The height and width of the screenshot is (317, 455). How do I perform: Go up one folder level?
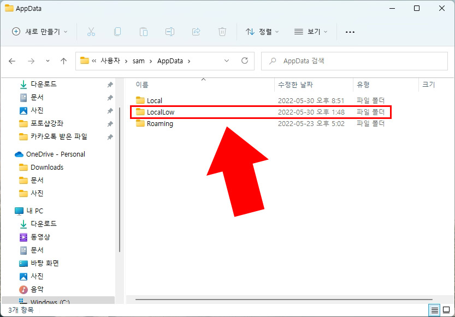coord(63,61)
